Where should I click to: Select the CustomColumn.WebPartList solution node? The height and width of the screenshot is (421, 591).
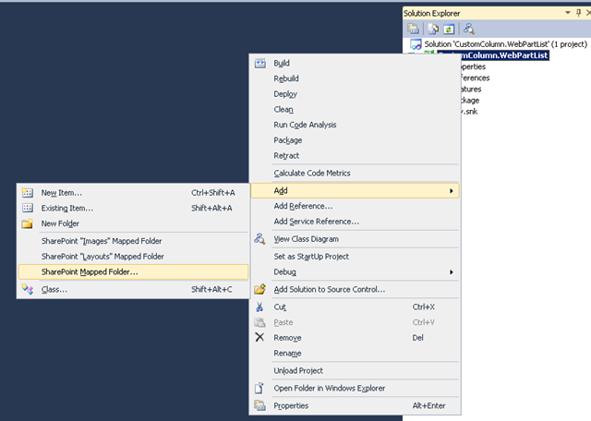505,44
